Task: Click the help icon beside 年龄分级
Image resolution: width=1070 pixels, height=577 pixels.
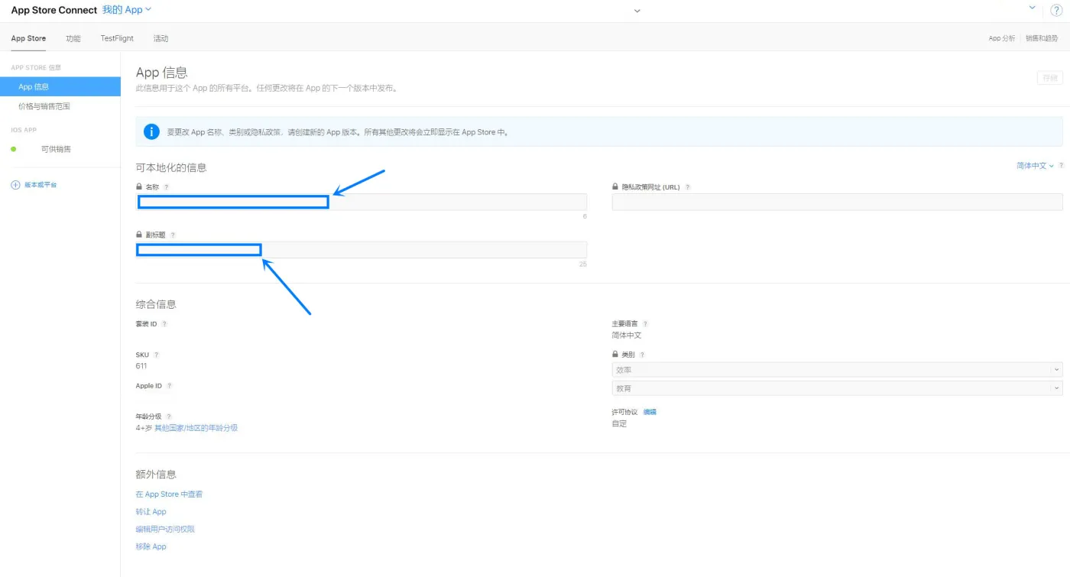Action: pyautogui.click(x=169, y=417)
